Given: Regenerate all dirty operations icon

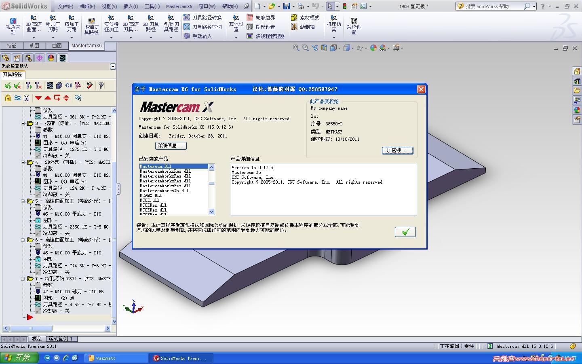Looking at the screenshot, I should [x=38, y=85].
